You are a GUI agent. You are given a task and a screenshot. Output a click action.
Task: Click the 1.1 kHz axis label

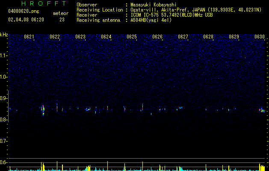click(x=4, y=56)
